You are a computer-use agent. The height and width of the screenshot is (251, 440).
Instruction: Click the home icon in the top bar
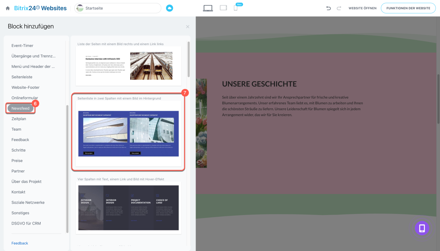tap(8, 8)
